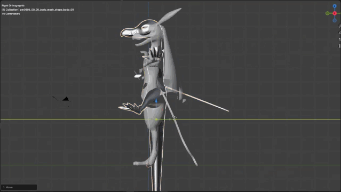Select the raised clawed foot

(130, 108)
